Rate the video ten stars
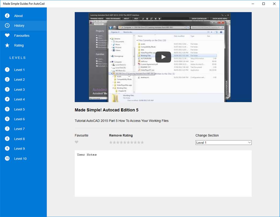This screenshot has width=280, height=217. [x=142, y=142]
